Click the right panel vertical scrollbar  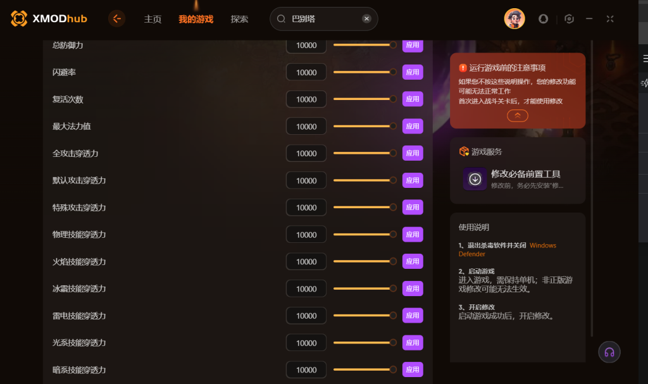point(592,188)
